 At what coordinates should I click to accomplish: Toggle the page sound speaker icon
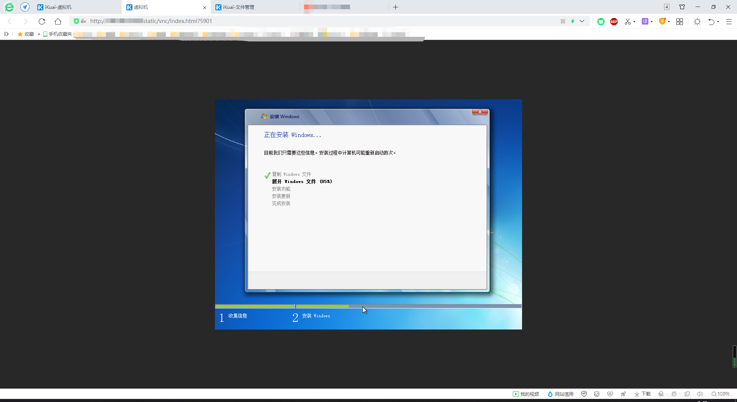pos(700,394)
